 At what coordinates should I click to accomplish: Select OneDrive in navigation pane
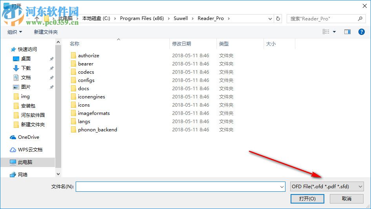click(29, 137)
